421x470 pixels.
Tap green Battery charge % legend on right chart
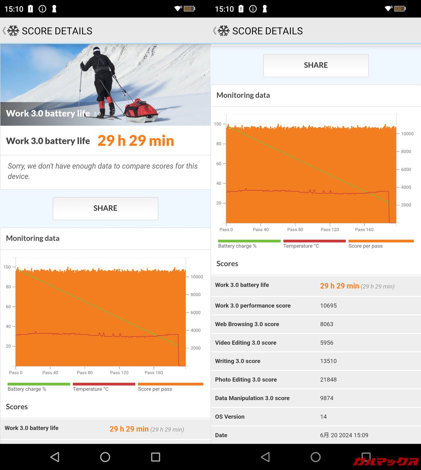coord(249,244)
